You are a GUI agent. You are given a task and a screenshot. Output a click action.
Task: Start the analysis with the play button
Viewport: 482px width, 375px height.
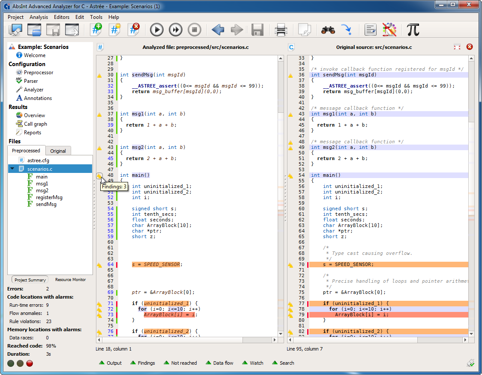click(156, 30)
